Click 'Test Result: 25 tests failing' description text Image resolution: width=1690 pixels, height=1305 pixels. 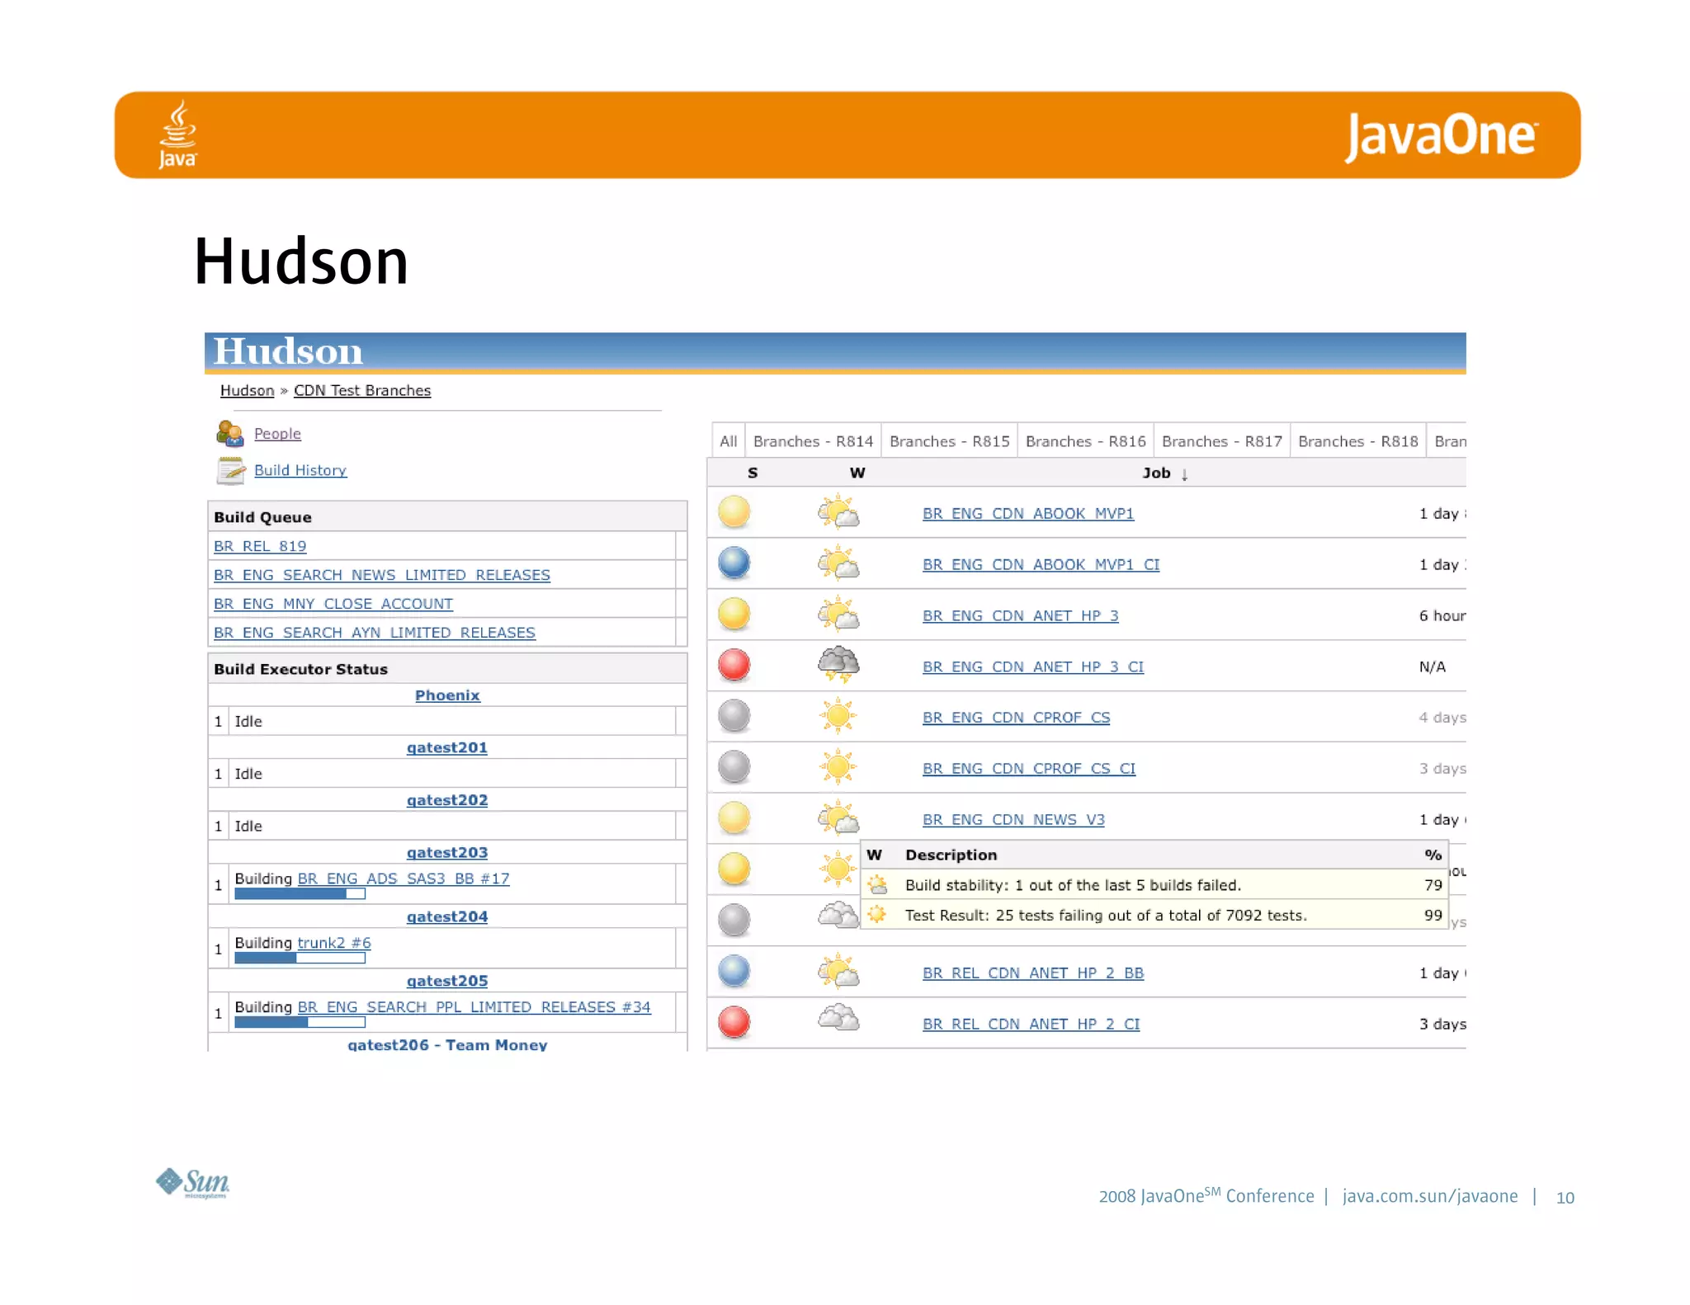point(1106,916)
